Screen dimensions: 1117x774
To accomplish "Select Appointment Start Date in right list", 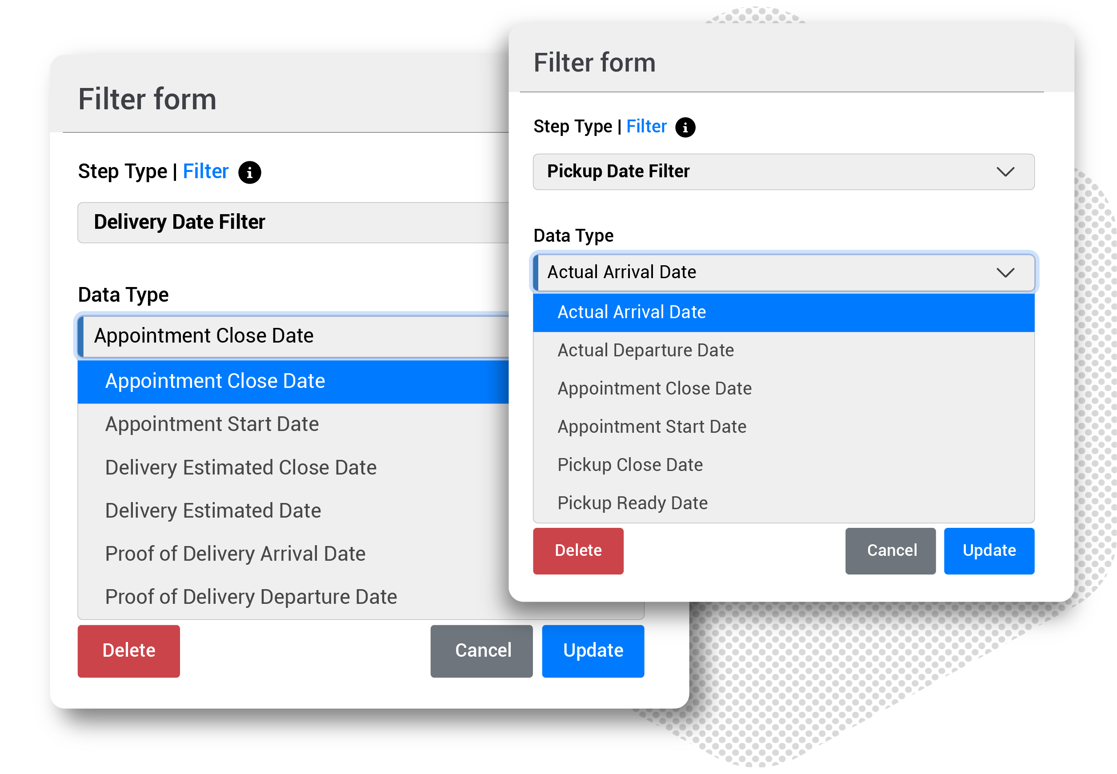I will [x=651, y=427].
